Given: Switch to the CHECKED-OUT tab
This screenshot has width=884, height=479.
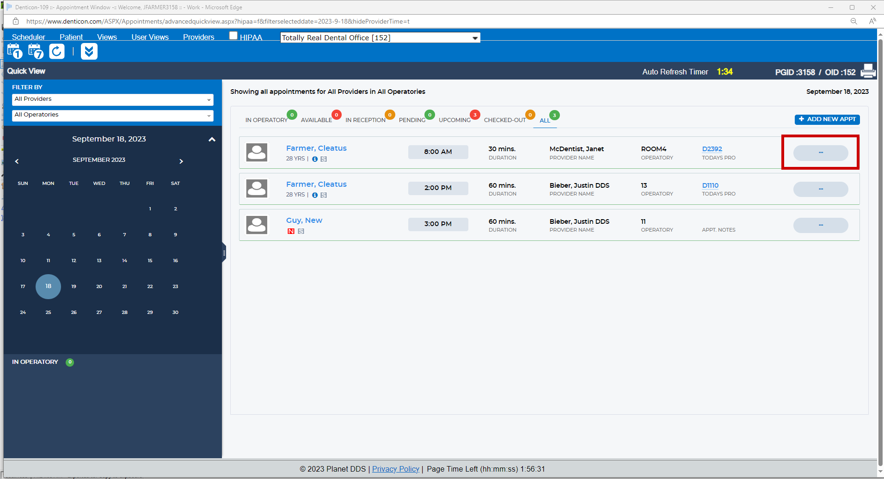Looking at the screenshot, I should point(505,120).
